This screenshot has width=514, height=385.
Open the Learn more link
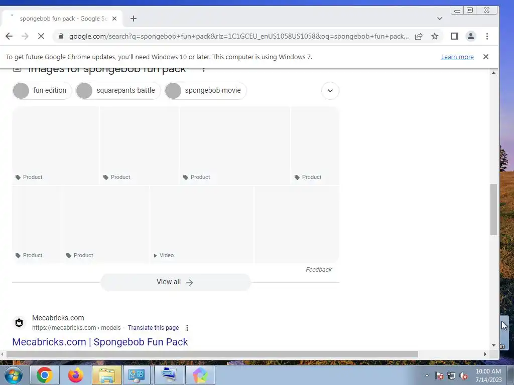(457, 57)
